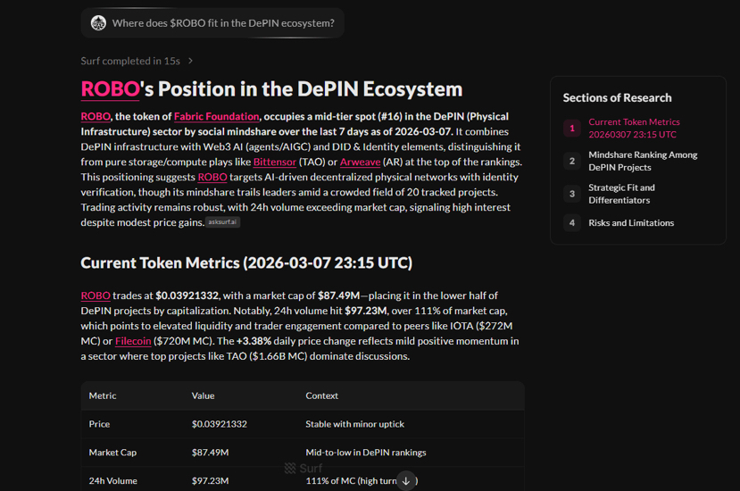
Task: Click the 'Value' column header
Action: pyautogui.click(x=203, y=395)
